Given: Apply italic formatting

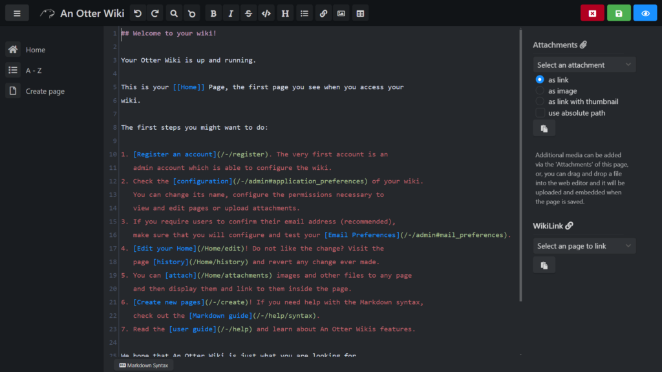Looking at the screenshot, I should pyautogui.click(x=231, y=14).
